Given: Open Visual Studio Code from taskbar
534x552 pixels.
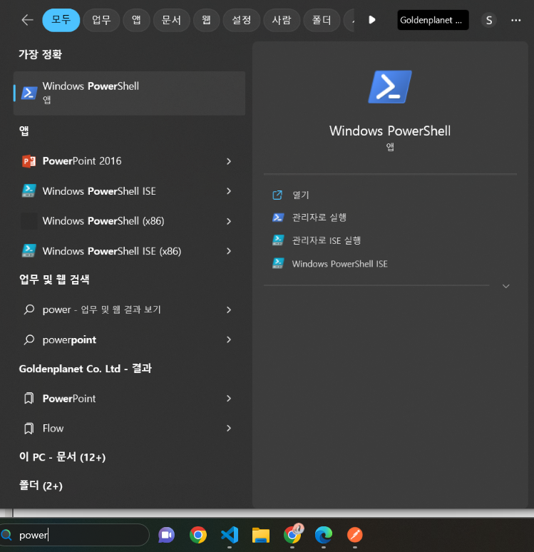Looking at the screenshot, I should tap(230, 535).
